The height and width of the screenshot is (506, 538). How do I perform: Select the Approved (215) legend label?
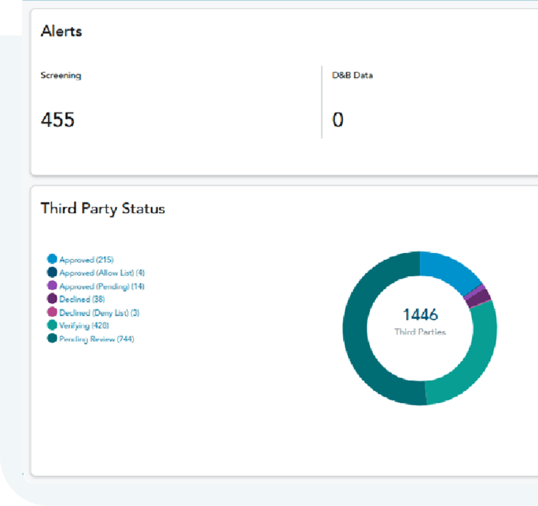(x=86, y=260)
